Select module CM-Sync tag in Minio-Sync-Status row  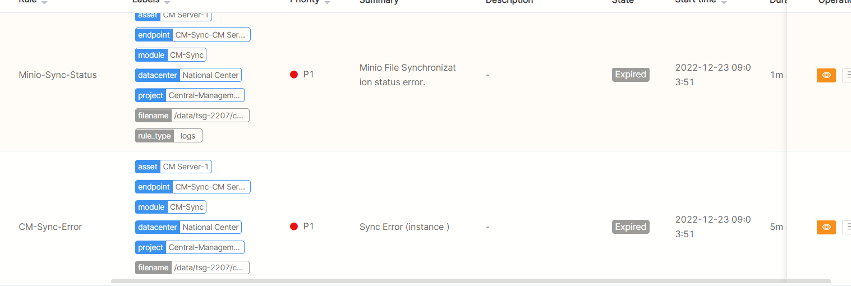pyautogui.click(x=171, y=55)
